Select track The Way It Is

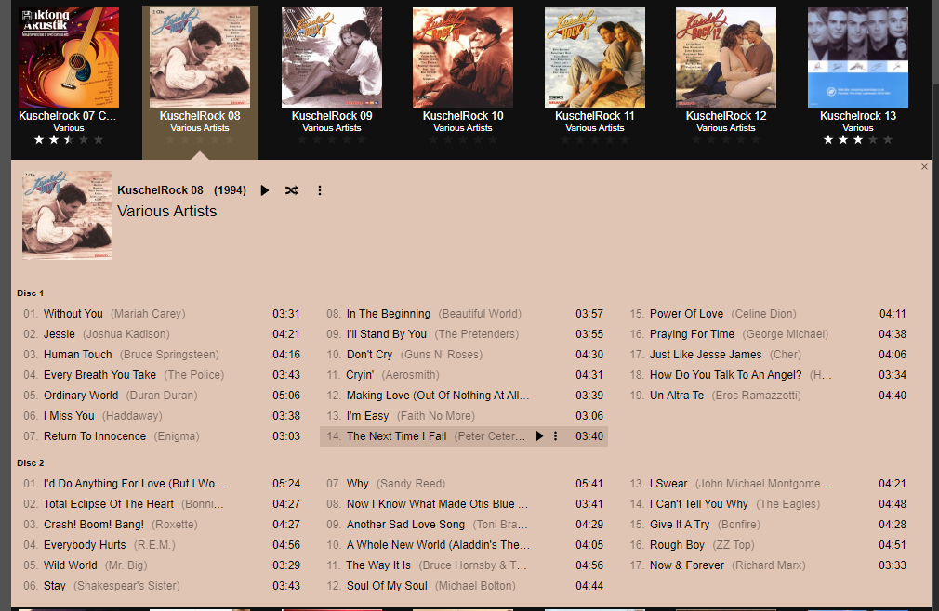464,565
